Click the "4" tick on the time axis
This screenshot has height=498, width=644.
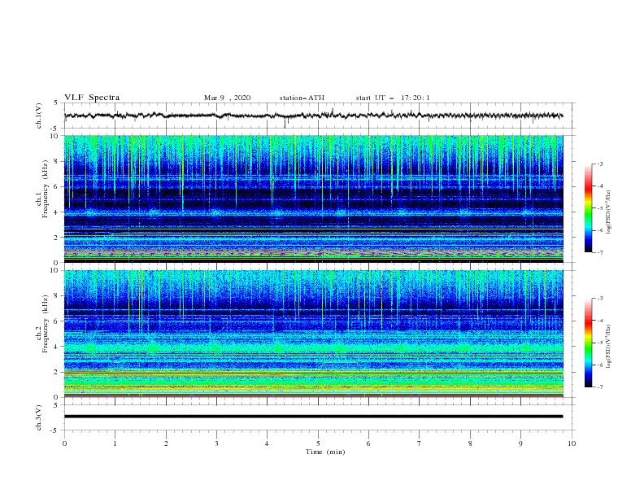(267, 443)
